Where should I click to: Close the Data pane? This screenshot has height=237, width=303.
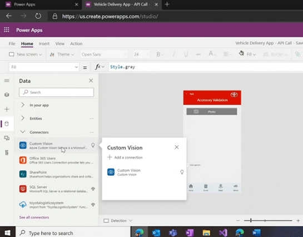(x=91, y=81)
